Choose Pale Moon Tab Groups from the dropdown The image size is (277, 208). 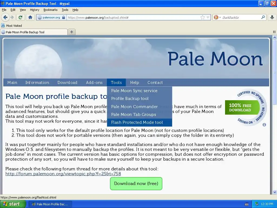point(140,115)
